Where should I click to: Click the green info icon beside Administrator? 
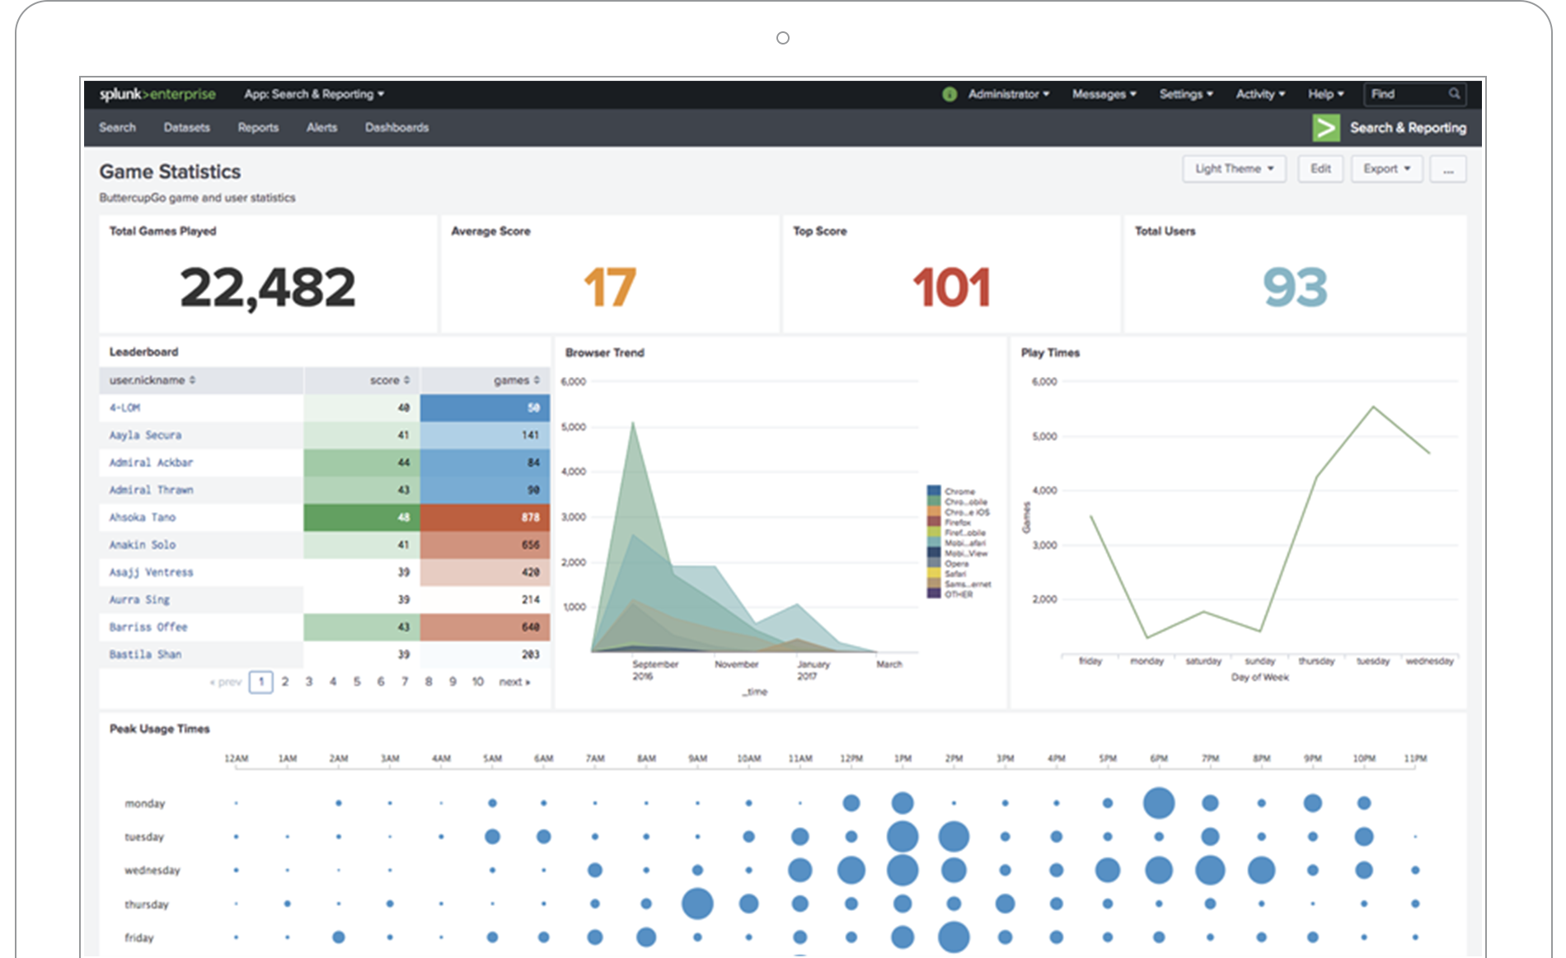(x=949, y=94)
